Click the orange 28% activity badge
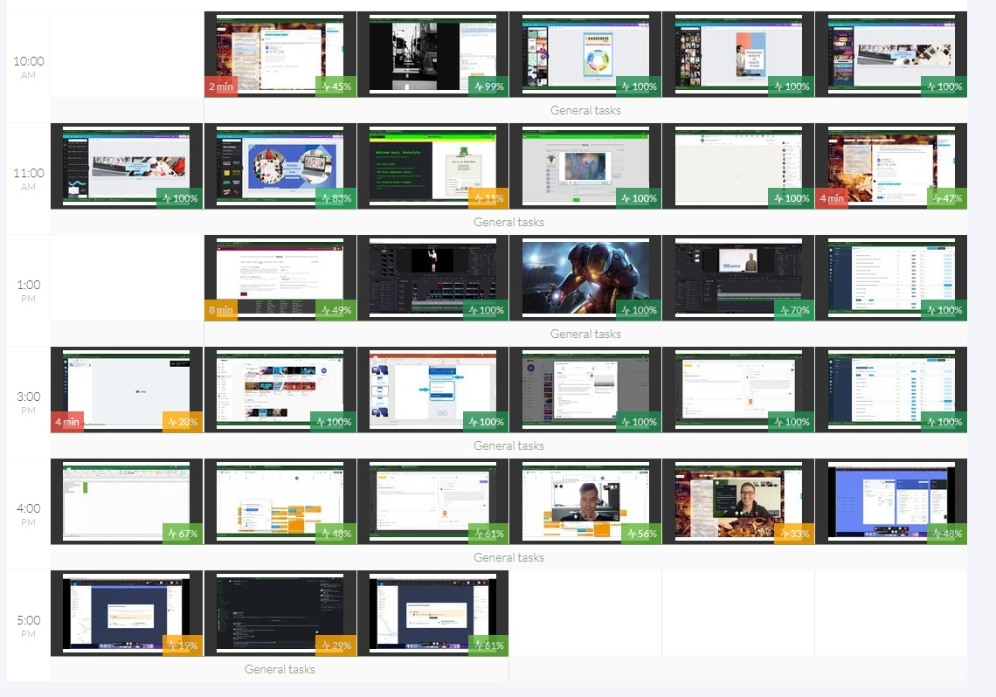 coord(183,422)
